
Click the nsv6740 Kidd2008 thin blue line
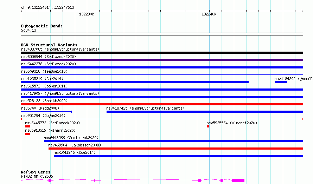pyautogui.click(x=46, y=112)
